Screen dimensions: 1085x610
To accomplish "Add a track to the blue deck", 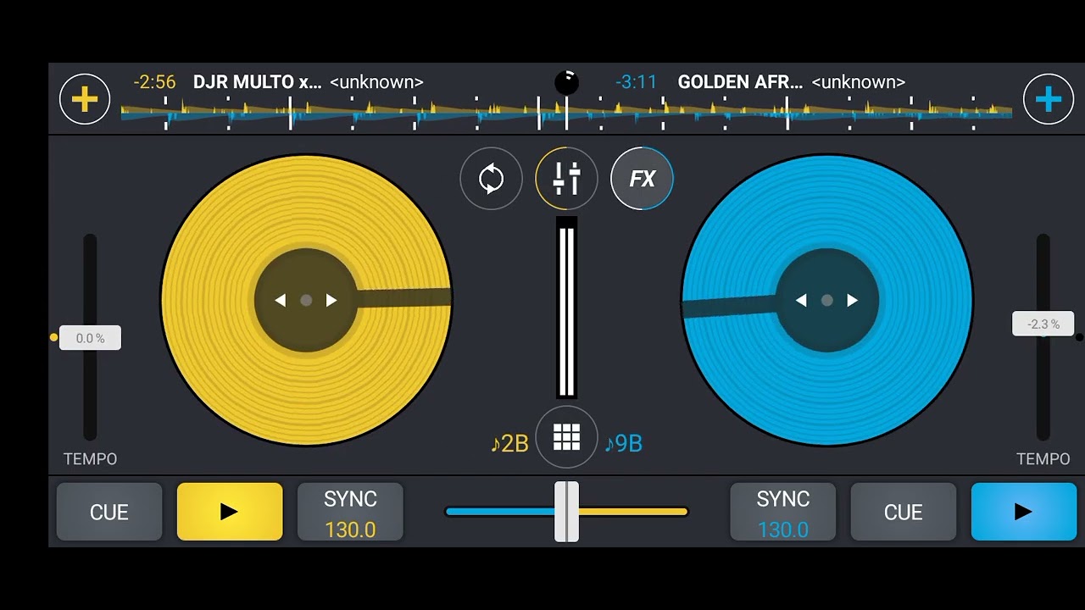I will coord(1049,99).
